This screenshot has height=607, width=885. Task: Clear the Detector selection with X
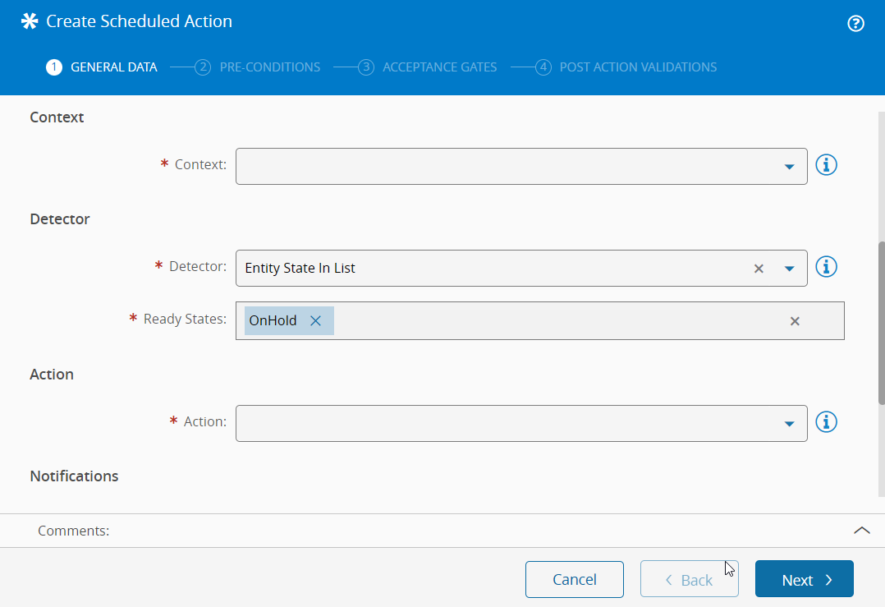[759, 269]
